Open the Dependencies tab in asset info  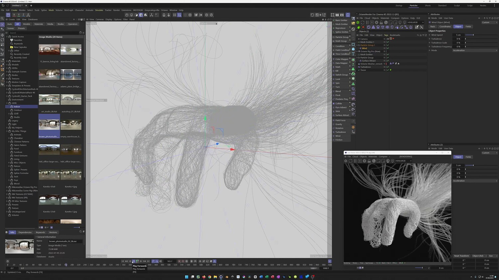25,232
